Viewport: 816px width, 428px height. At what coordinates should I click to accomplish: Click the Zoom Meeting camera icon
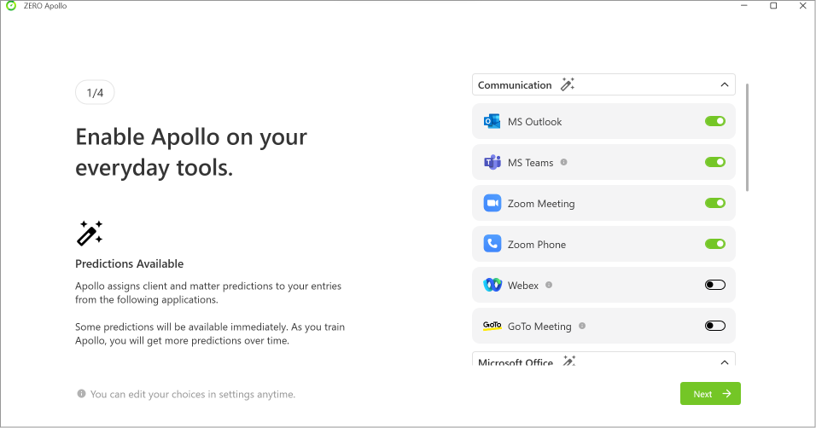(493, 204)
